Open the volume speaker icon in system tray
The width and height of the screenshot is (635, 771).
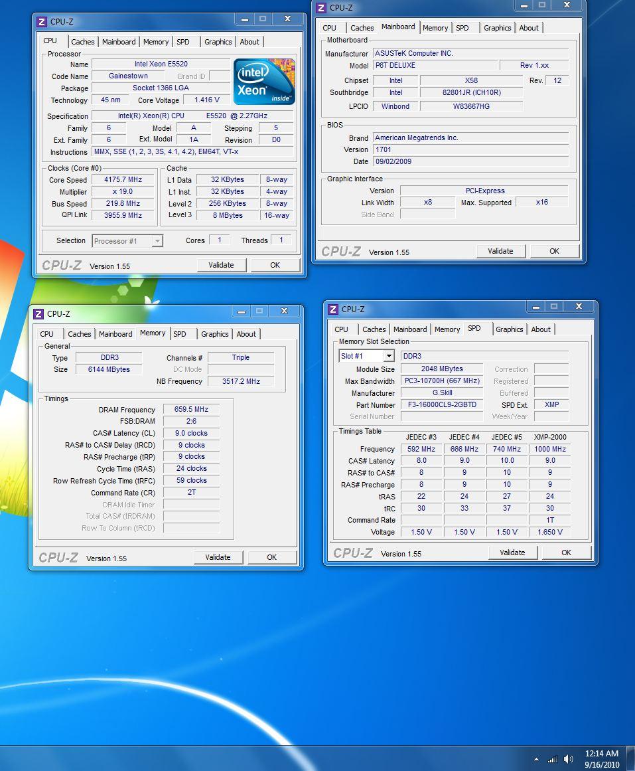(569, 759)
